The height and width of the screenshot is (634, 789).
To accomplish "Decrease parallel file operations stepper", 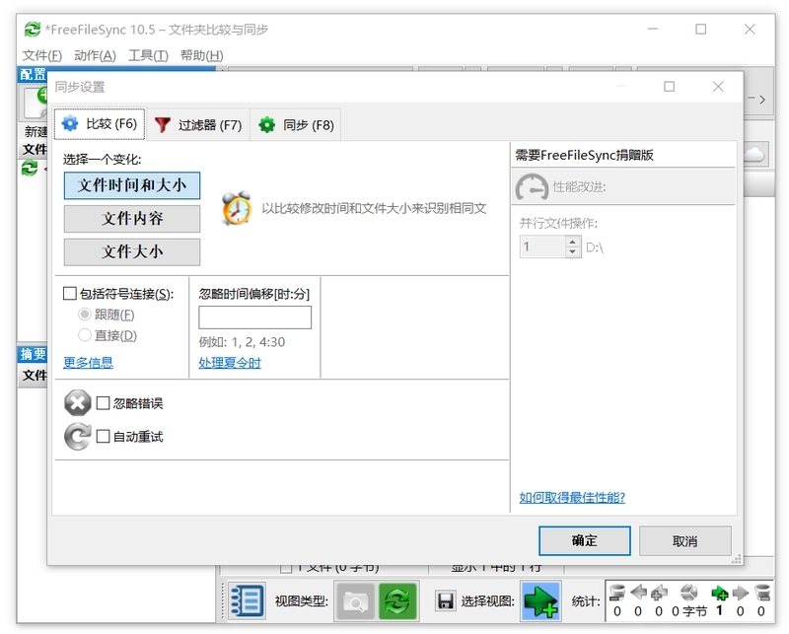I will 573,251.
